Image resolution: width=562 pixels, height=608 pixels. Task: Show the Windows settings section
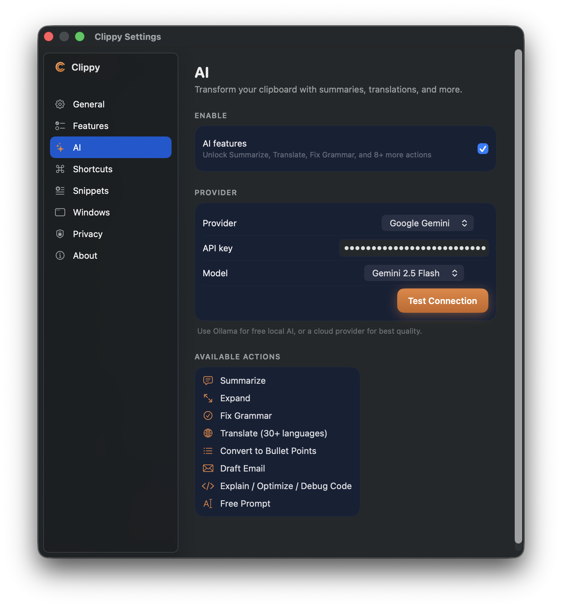click(x=111, y=212)
